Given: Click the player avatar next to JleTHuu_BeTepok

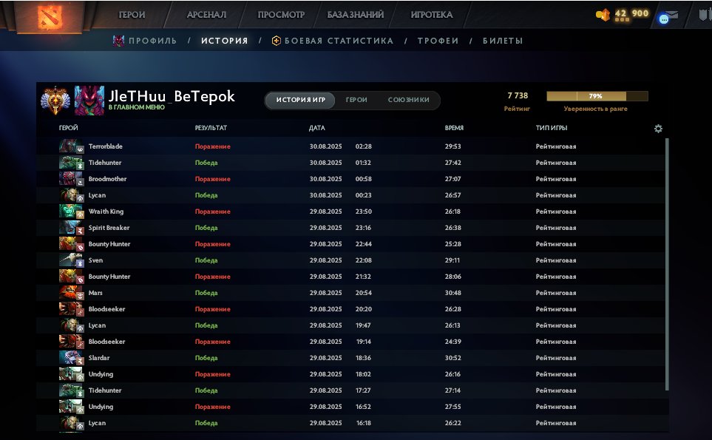Looking at the screenshot, I should [89, 101].
